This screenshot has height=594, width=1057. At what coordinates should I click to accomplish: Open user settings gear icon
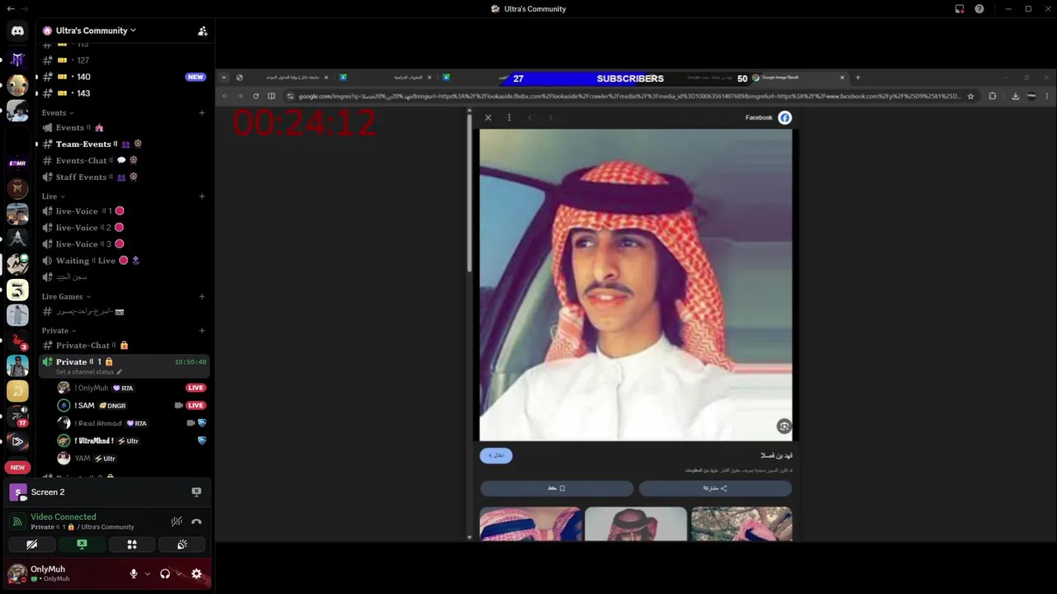pyautogui.click(x=197, y=574)
